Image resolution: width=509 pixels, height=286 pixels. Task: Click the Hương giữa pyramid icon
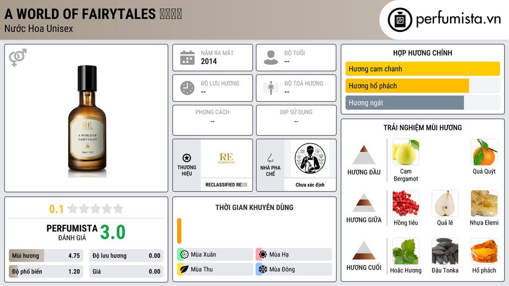point(364,203)
